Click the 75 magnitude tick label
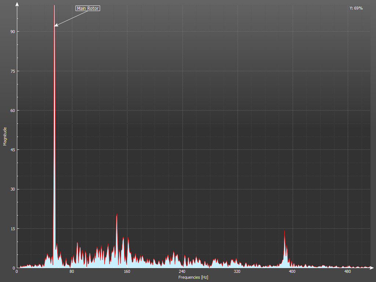 [12, 71]
